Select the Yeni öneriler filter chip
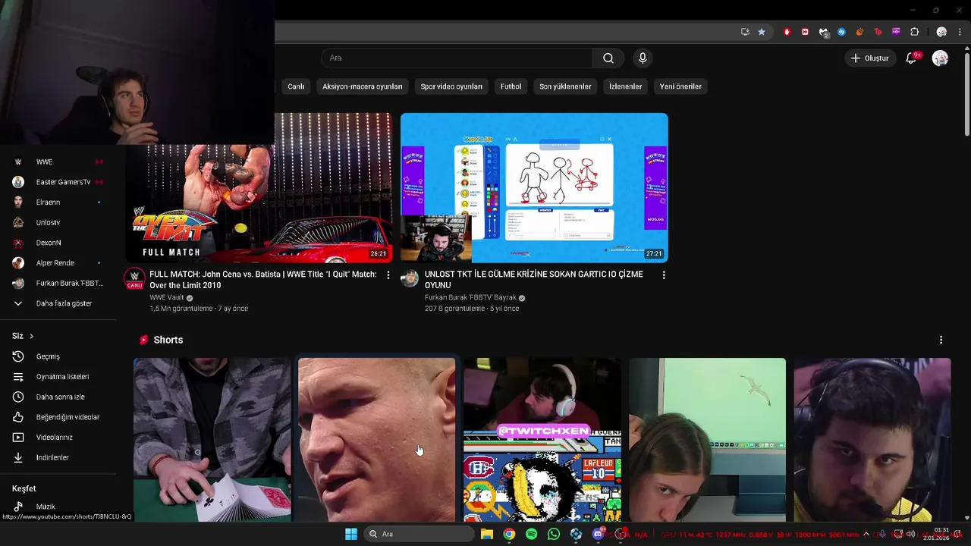 (x=680, y=86)
